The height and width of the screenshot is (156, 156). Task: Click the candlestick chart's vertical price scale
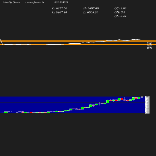pyautogui.click(x=147, y=105)
